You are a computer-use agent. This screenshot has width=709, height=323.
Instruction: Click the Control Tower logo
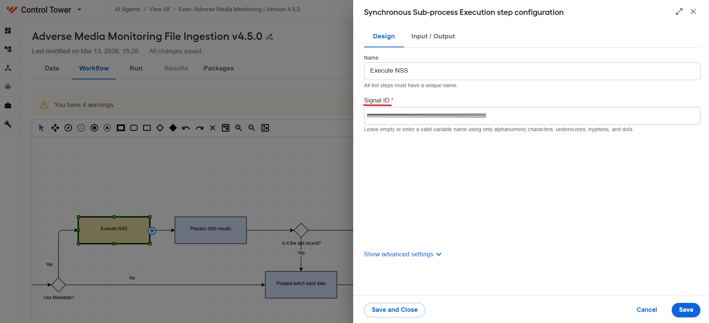(12, 10)
